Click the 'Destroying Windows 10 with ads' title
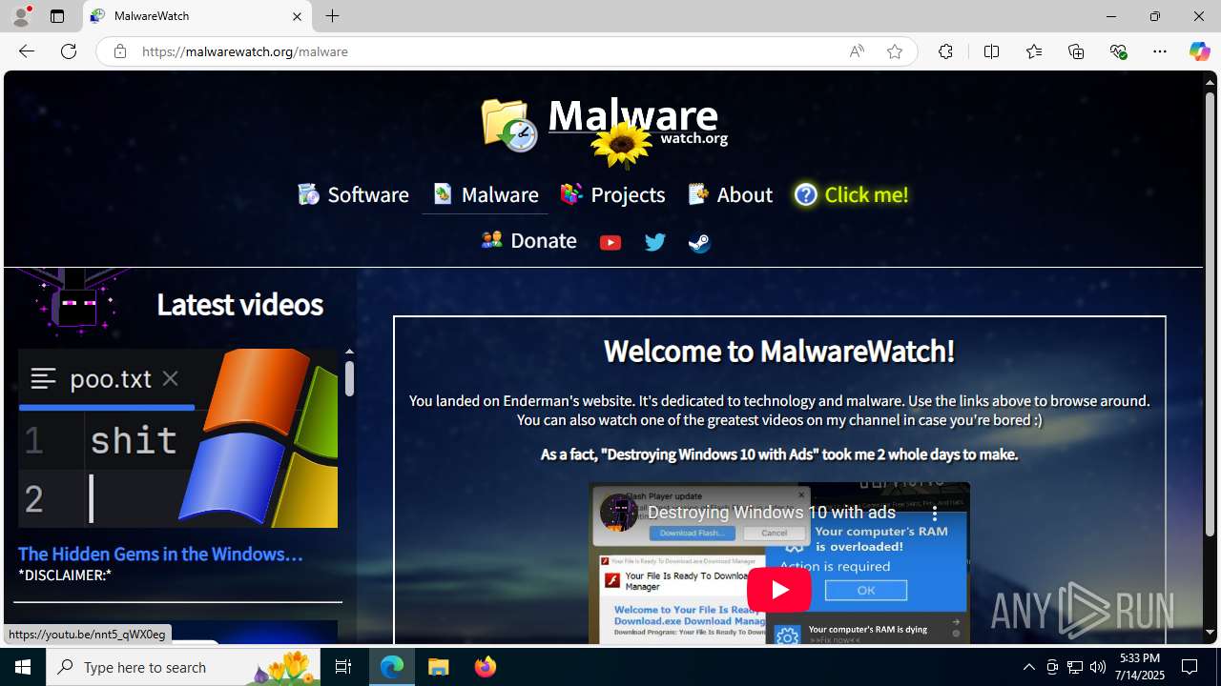The height and width of the screenshot is (686, 1221). pyautogui.click(x=772, y=513)
